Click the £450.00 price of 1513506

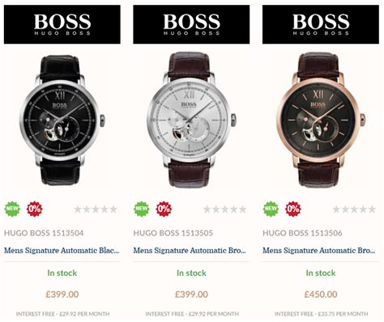click(x=321, y=294)
